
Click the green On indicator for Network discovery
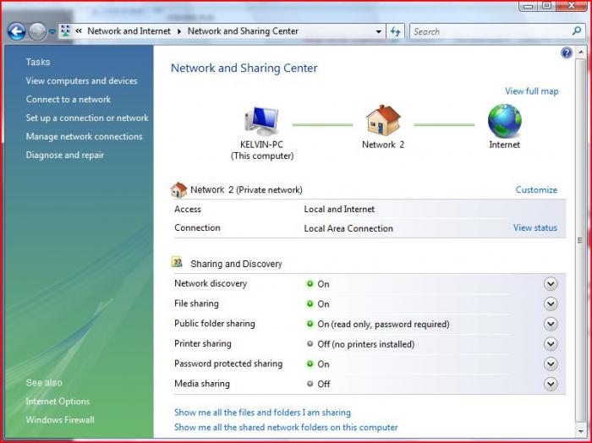pos(310,284)
